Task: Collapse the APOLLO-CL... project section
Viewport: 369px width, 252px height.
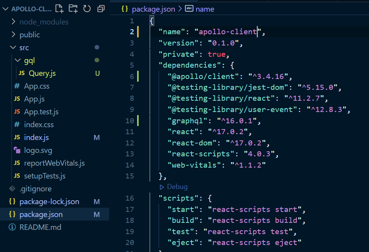Action: point(5,9)
